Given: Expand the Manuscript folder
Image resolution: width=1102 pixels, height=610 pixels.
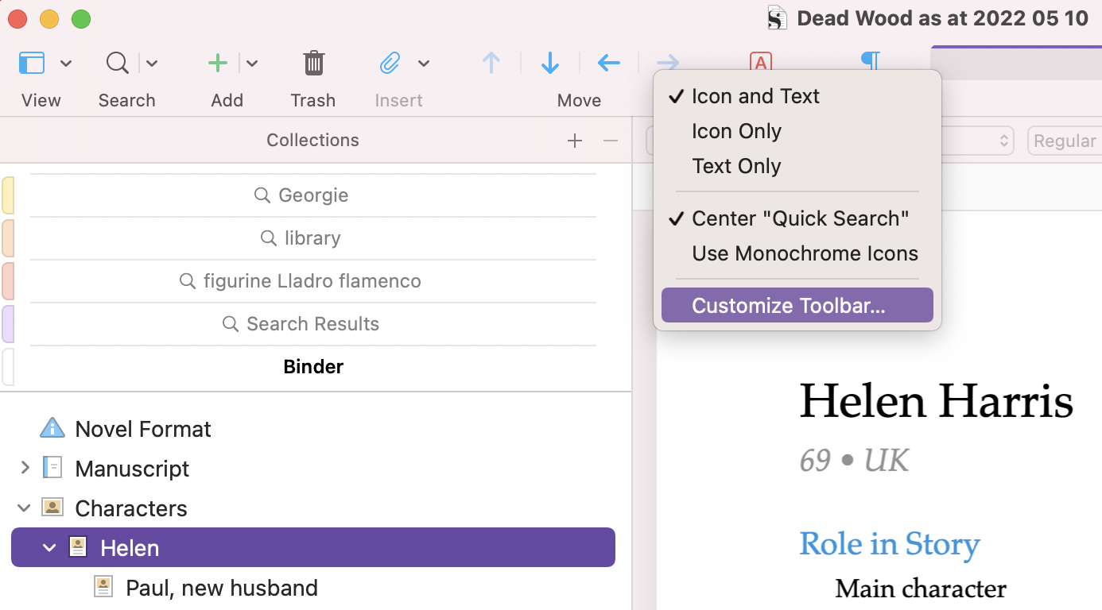Looking at the screenshot, I should click(25, 468).
